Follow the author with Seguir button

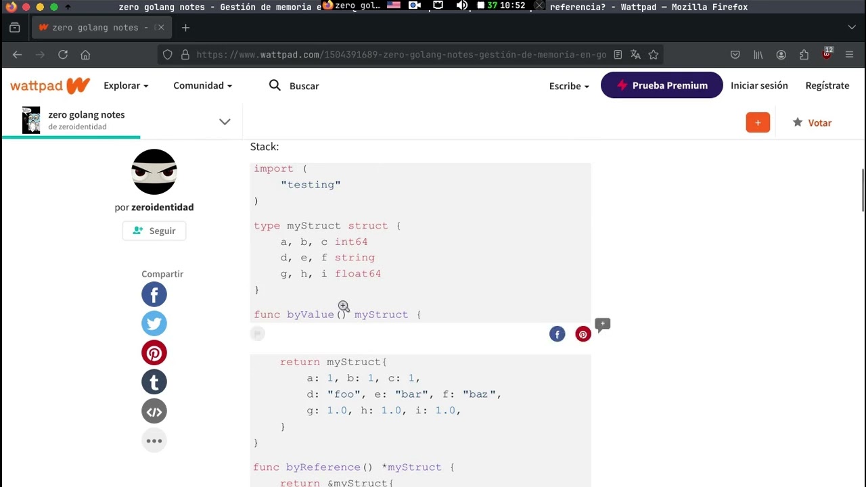[154, 231]
